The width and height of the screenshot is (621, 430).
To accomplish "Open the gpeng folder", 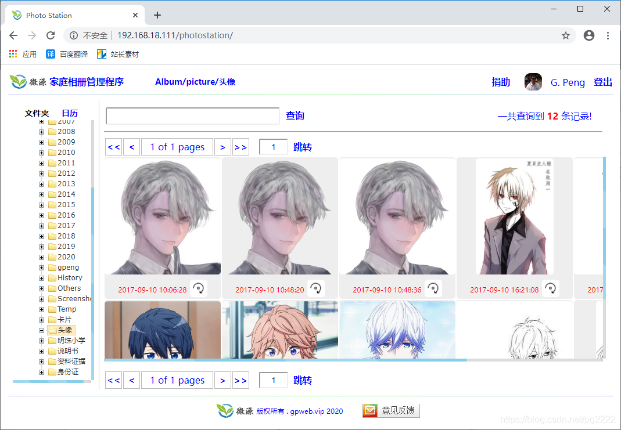I will 63,268.
